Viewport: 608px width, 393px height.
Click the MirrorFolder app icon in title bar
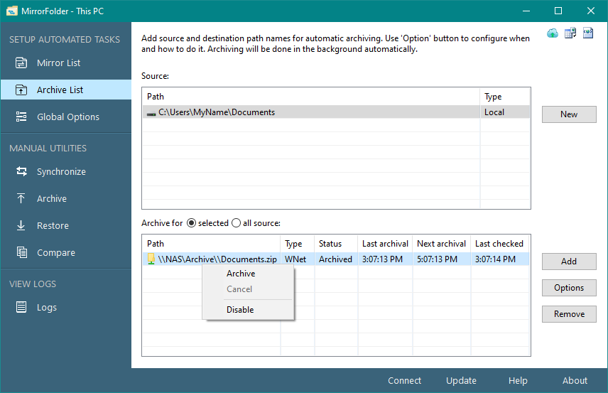11,11
